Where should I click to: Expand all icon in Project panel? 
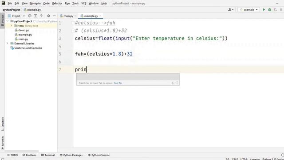tap(35, 16)
